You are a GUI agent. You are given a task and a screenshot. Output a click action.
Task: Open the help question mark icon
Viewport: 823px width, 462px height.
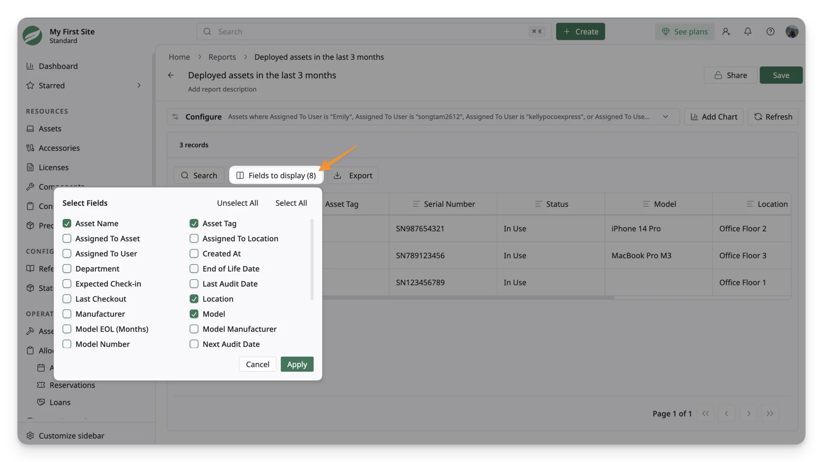770,32
